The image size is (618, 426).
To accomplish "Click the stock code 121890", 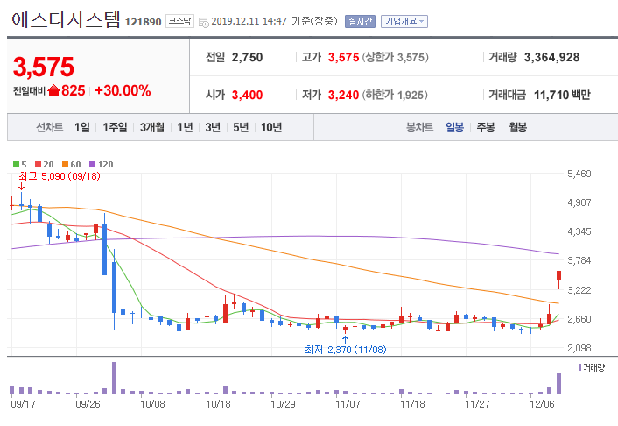I will (x=143, y=22).
